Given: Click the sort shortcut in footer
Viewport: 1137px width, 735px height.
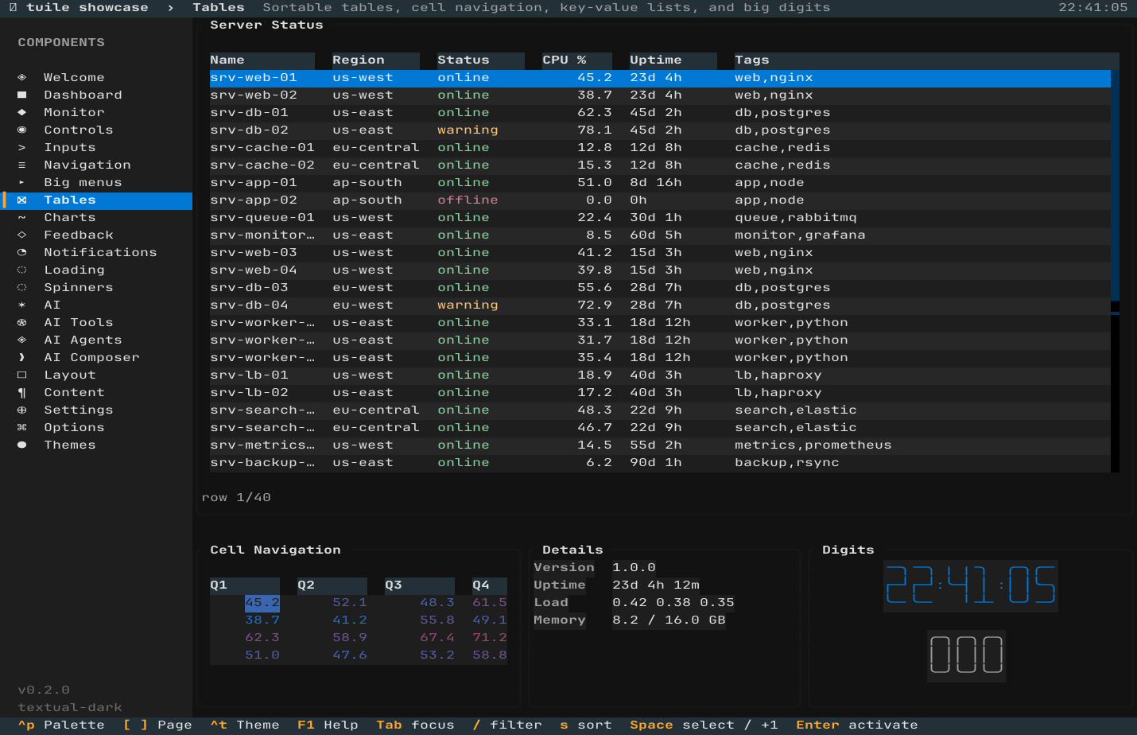Looking at the screenshot, I should (x=586, y=725).
